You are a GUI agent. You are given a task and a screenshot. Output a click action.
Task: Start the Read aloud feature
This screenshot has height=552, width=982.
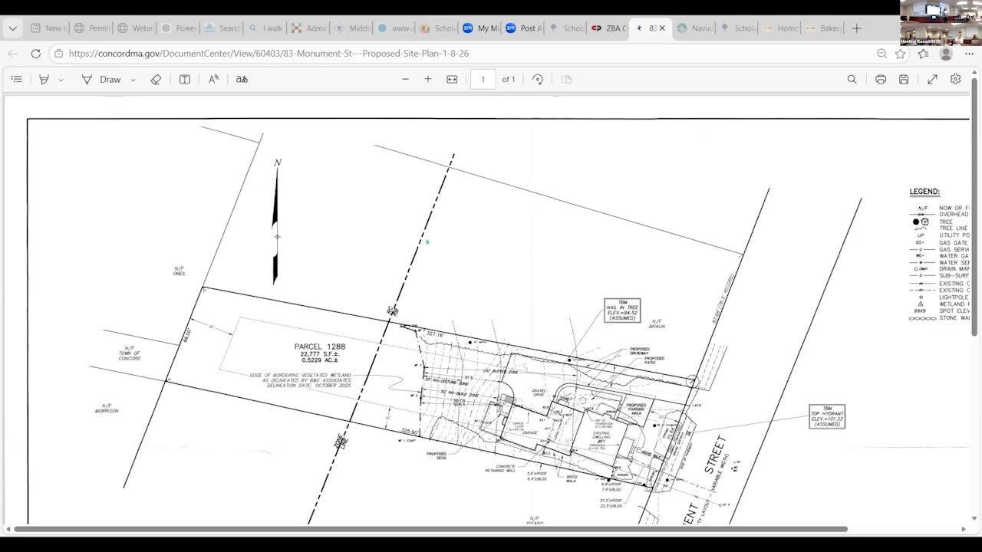pos(214,79)
